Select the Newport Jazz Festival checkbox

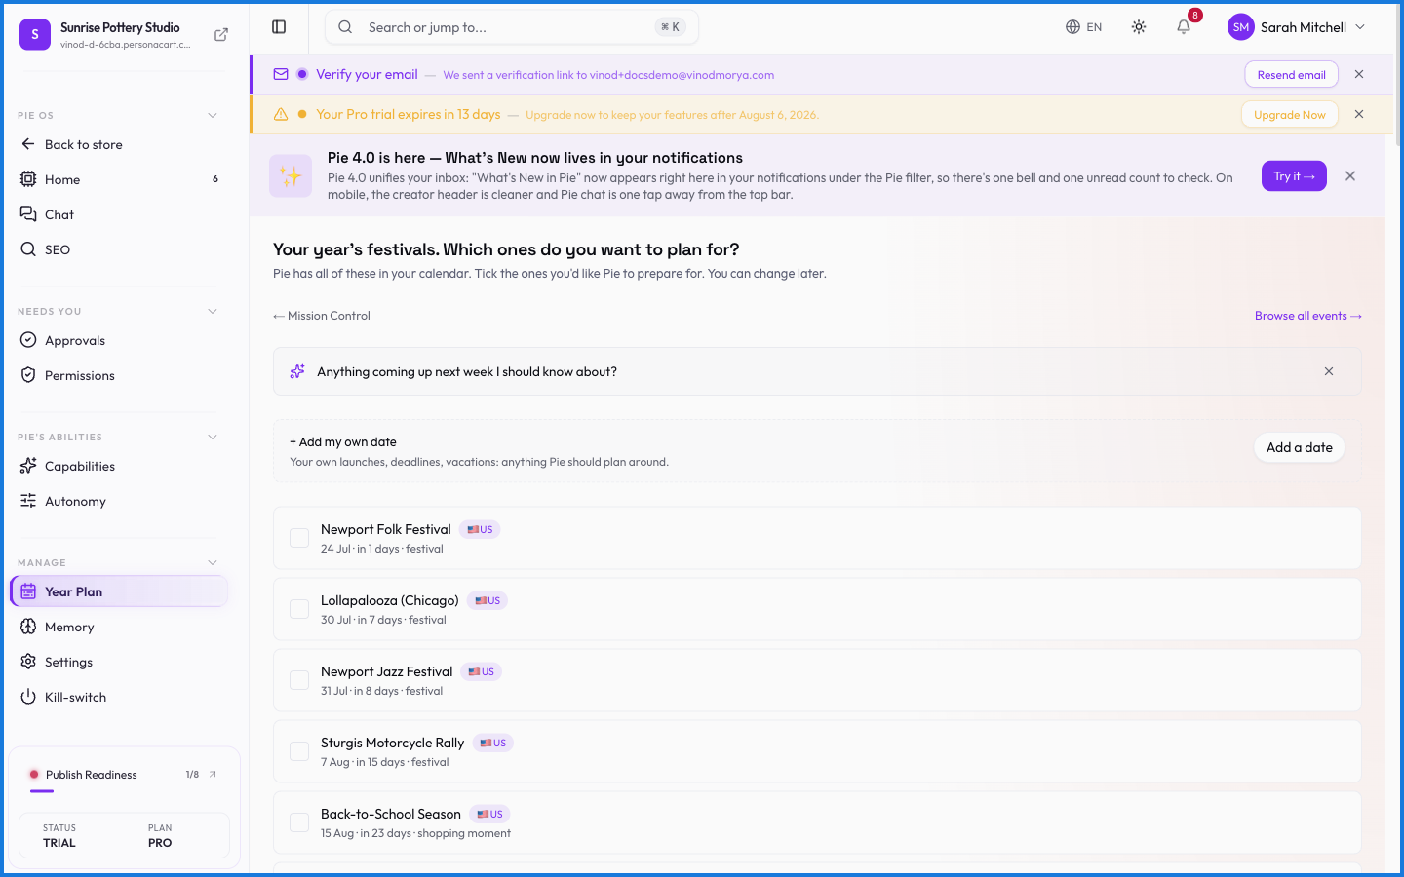pos(299,680)
